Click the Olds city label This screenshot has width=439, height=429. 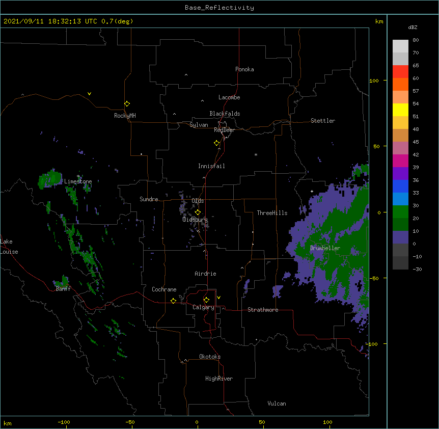pos(198,201)
